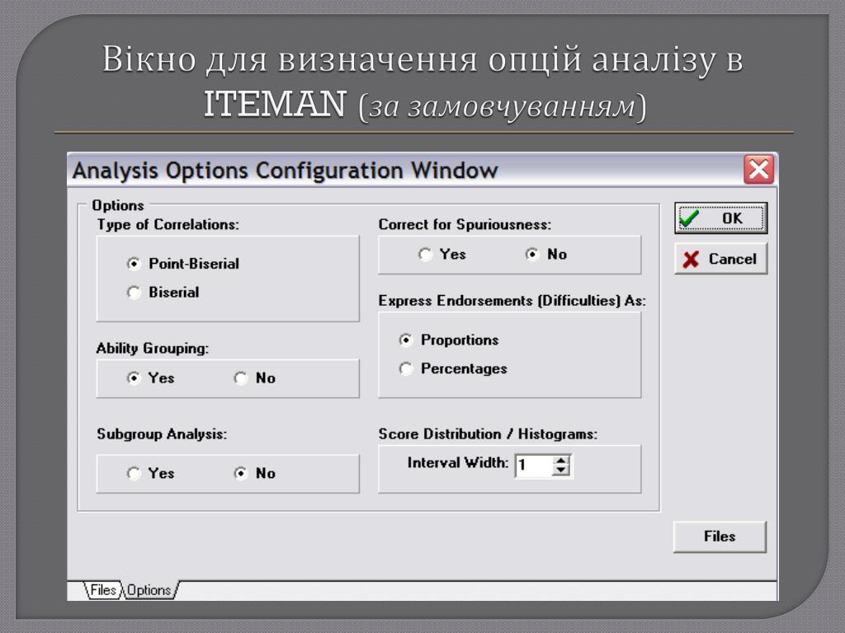Decrease Interval Width with down arrow
Viewport: 845px width, 633px height.
[561, 471]
